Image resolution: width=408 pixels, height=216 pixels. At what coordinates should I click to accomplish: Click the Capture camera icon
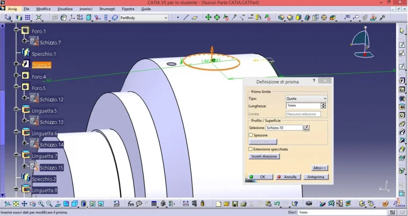309,204
